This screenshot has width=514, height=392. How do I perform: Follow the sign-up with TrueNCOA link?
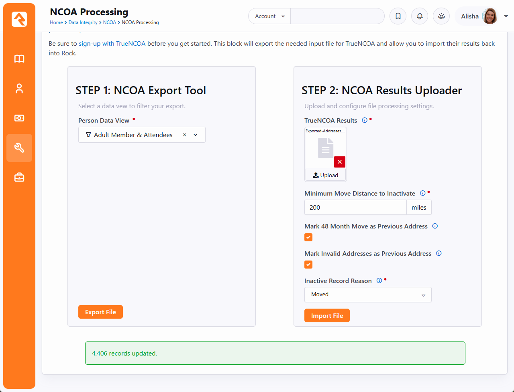(112, 44)
